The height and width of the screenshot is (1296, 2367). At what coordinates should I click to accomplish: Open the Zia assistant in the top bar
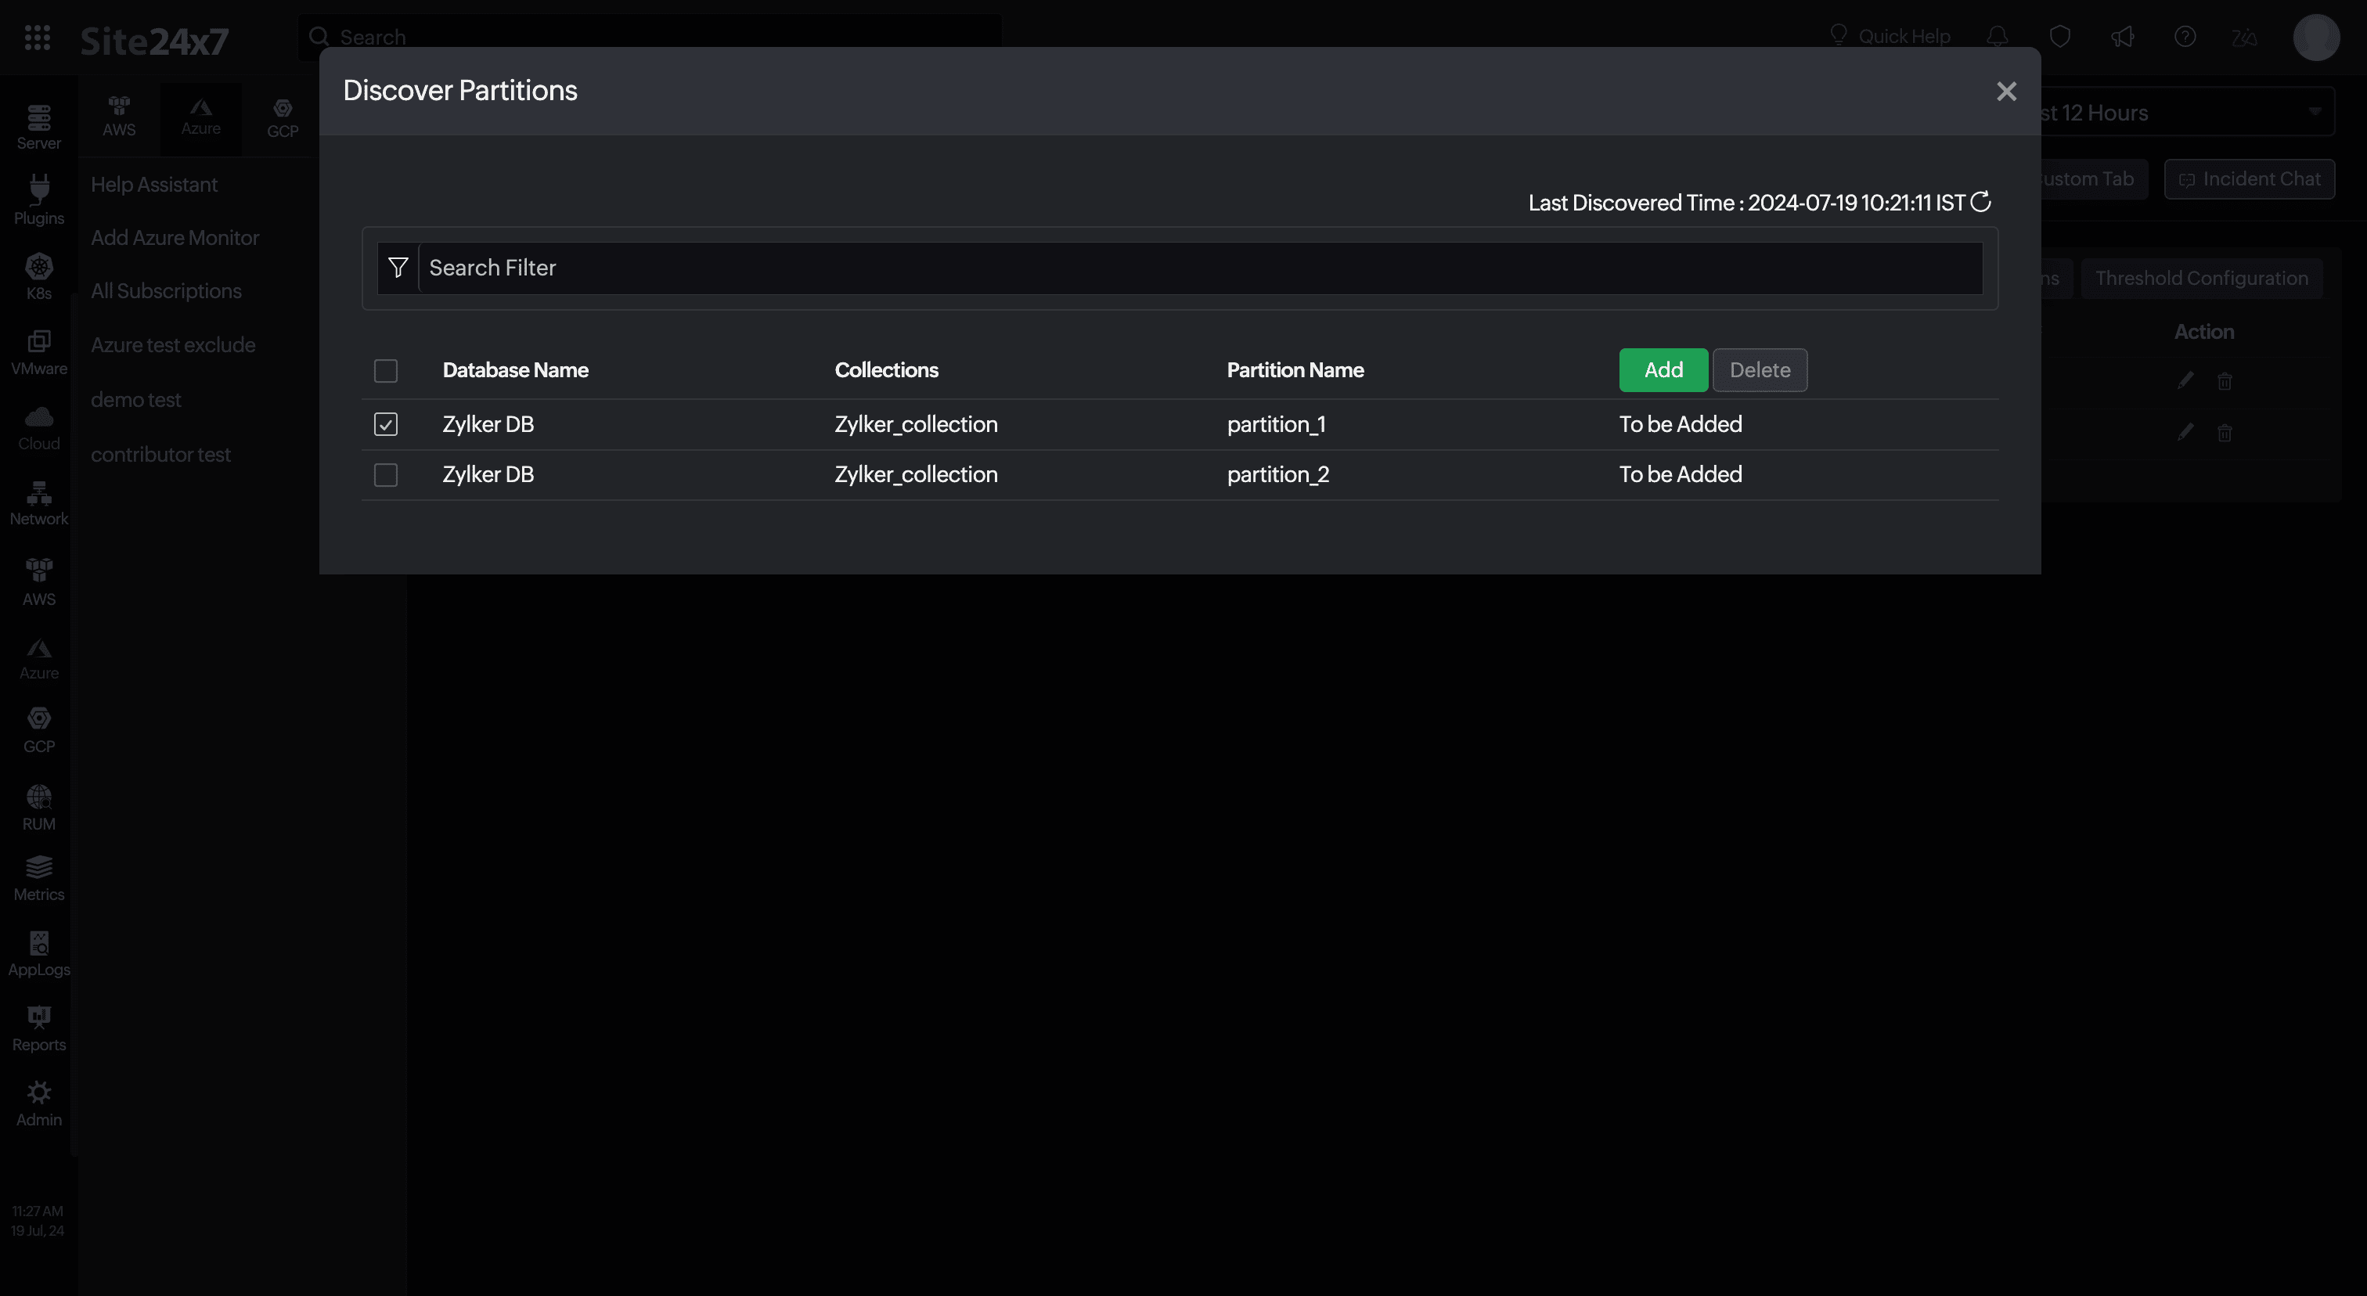pyautogui.click(x=2245, y=37)
